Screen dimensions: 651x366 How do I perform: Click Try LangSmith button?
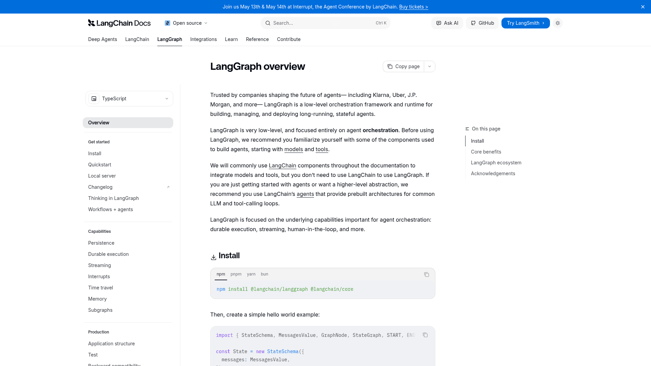pos(526,23)
